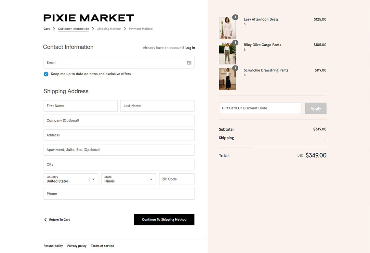Go to Cart breadcrumb
Viewport: 370px width, 253px height.
pyautogui.click(x=47, y=29)
